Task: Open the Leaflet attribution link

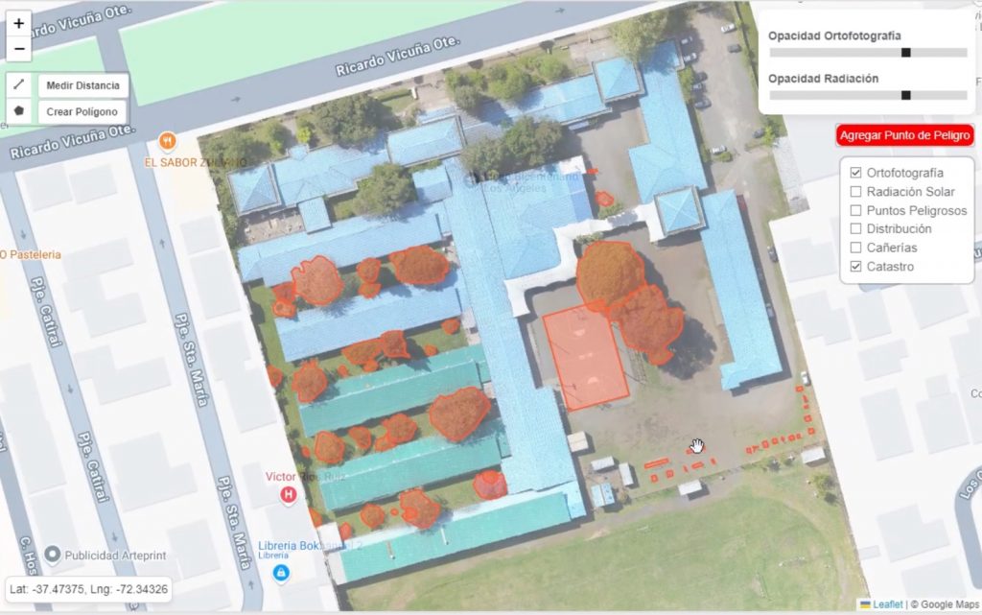Action: click(887, 604)
